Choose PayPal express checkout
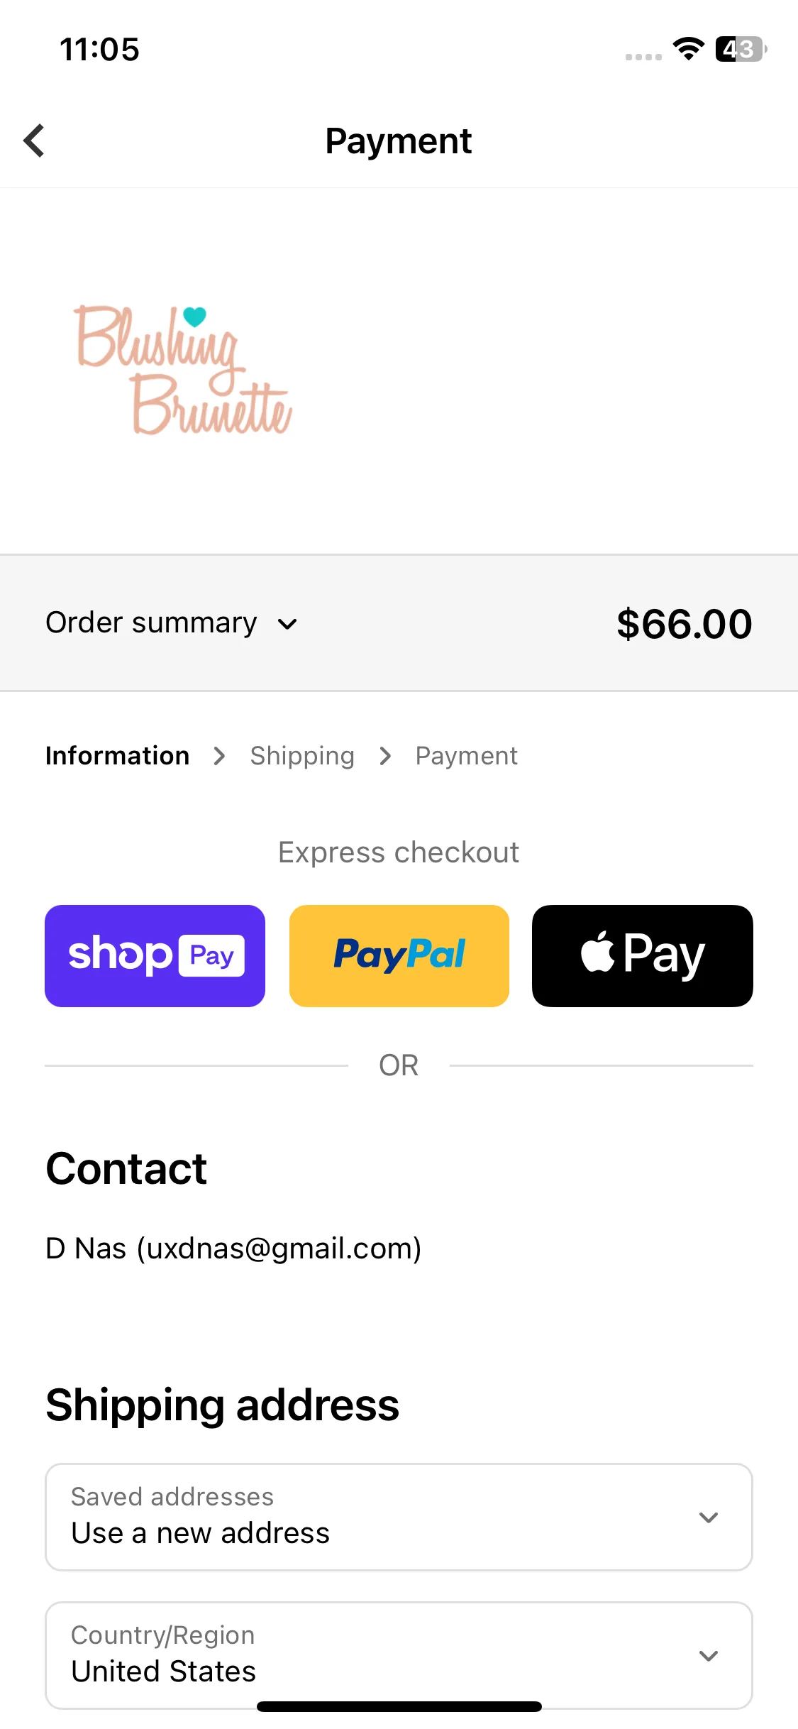The width and height of the screenshot is (798, 1729). click(399, 955)
